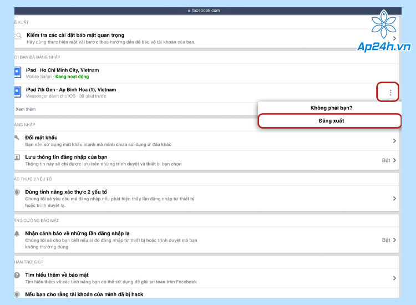This screenshot has height=305, width=416.
Task: Toggle Bật status for Nhận cảnh báo đăng nhập lạ
Action: (385, 240)
